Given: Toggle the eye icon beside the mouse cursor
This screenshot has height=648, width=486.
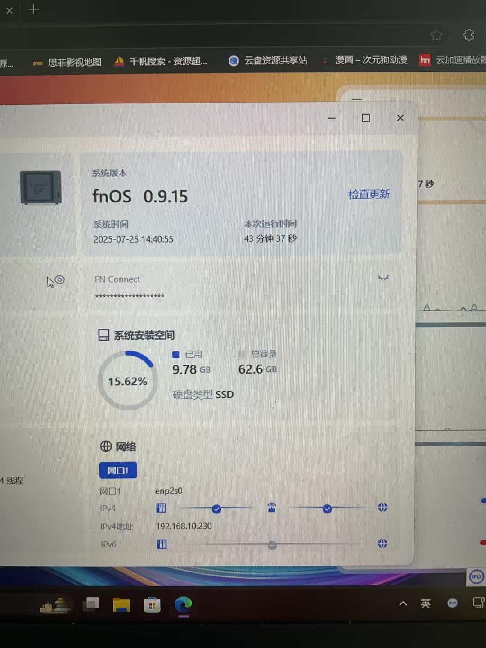Looking at the screenshot, I should tap(59, 280).
